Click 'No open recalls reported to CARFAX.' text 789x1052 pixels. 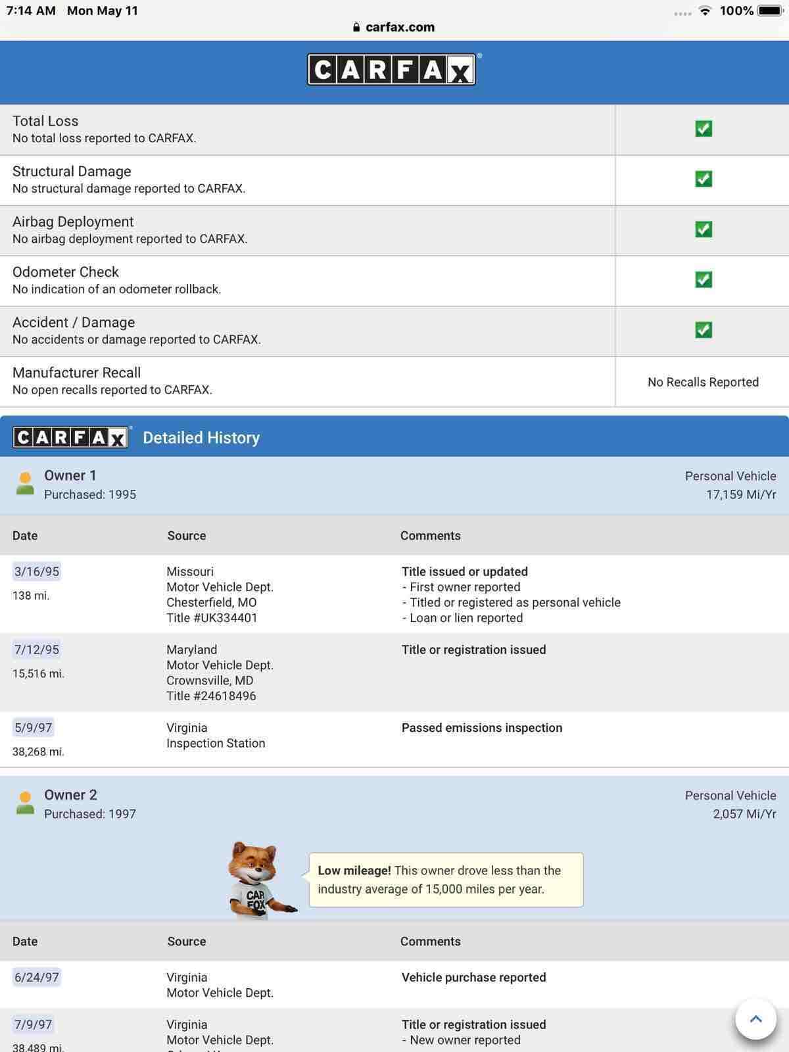tap(112, 390)
